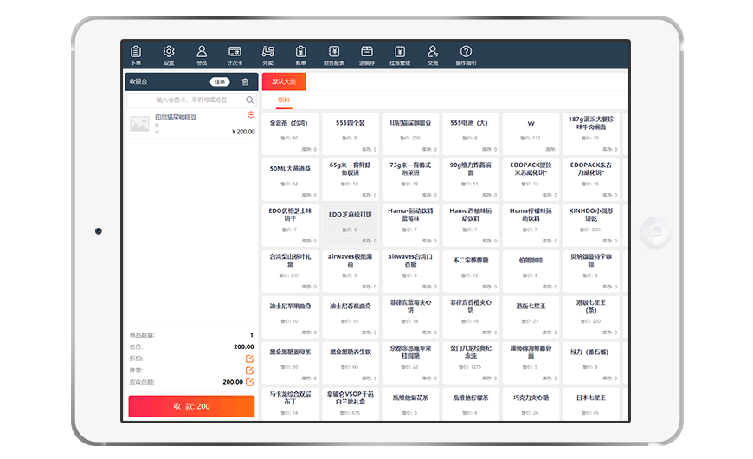
Task: Remove 印尼猫屎咖啡豆 from cart
Action: coord(251,114)
